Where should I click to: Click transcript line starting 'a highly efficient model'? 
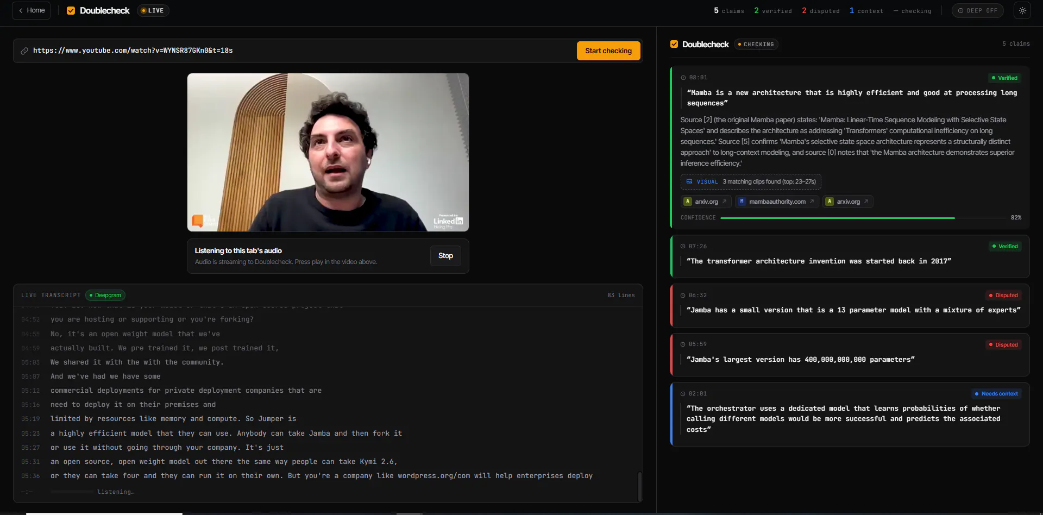[x=226, y=434]
